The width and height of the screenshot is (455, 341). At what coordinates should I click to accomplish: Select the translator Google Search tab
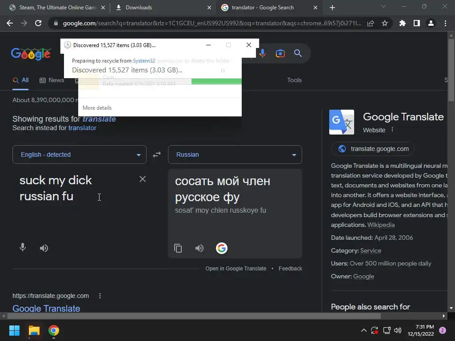(x=263, y=8)
